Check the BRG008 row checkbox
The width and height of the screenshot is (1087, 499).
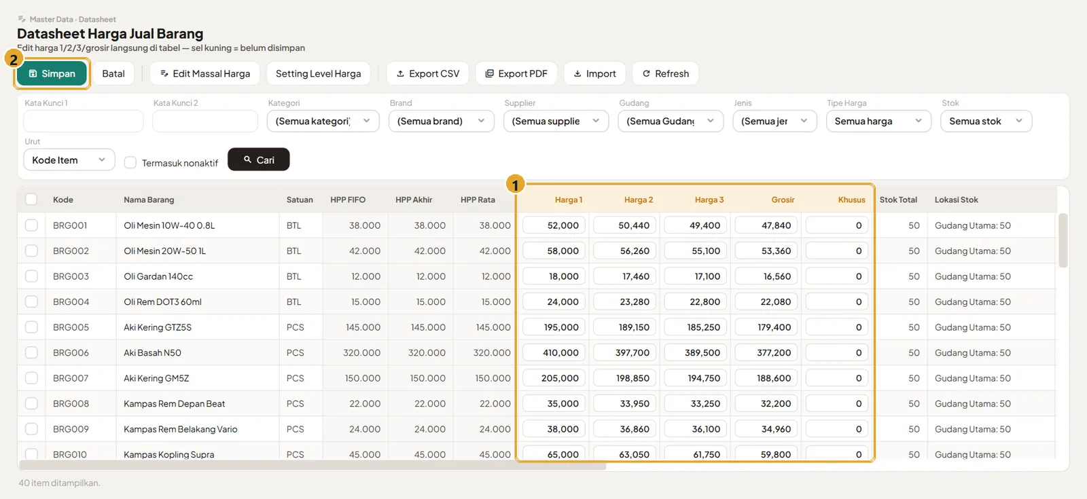point(31,403)
